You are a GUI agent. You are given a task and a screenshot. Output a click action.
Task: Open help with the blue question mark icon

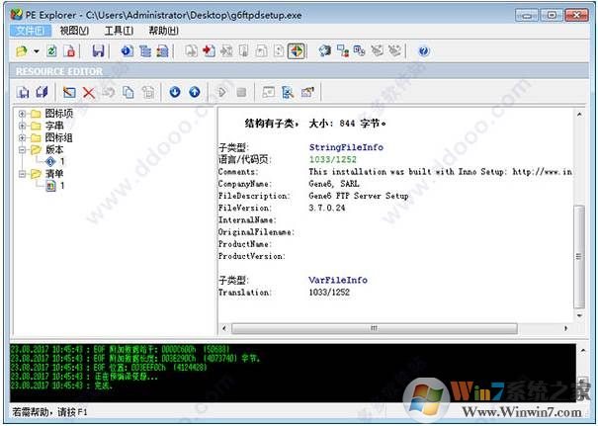424,51
